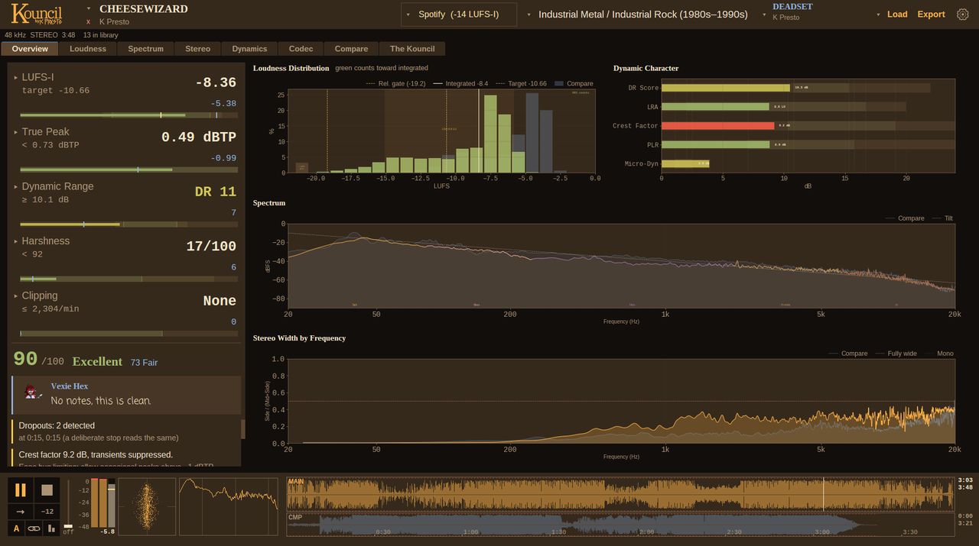Viewport: 979px width, 546px height.
Task: Open the Stereo tab
Action: click(198, 49)
